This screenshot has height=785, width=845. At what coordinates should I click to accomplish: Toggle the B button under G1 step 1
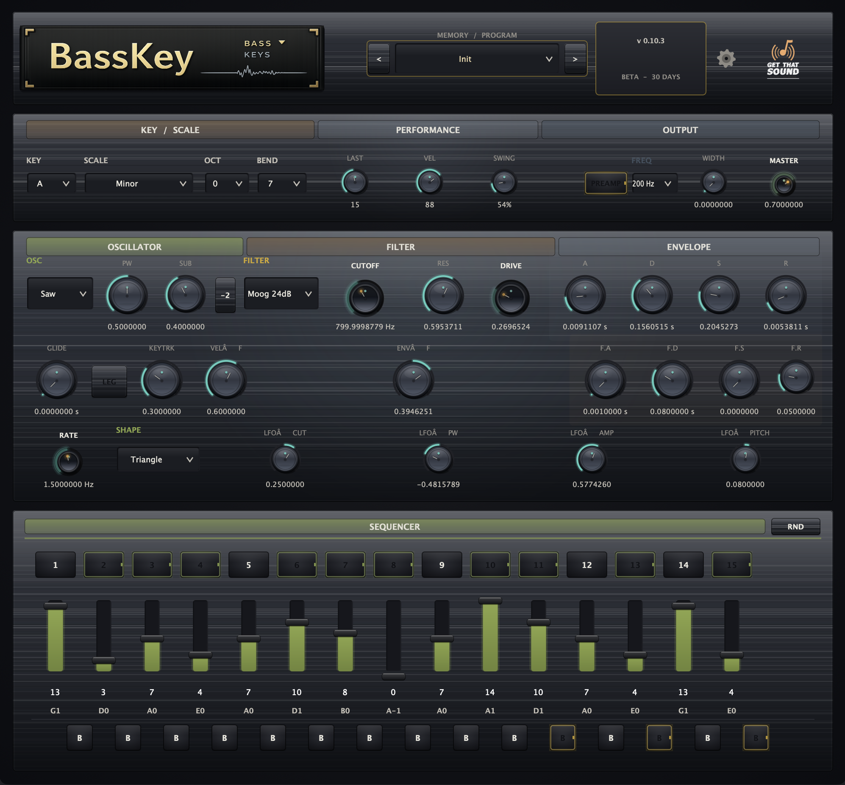pyautogui.click(x=79, y=738)
